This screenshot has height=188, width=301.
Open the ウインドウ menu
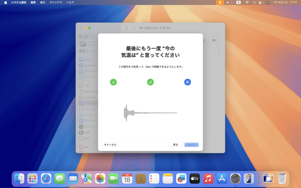pos(56,3)
